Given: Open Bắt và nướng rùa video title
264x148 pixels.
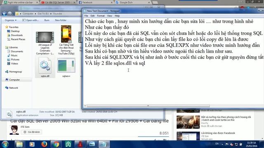Looking at the screenshot, I should click(x=226, y=118).
